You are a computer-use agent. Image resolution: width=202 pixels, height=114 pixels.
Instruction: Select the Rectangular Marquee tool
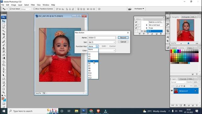[x=3, y=24]
